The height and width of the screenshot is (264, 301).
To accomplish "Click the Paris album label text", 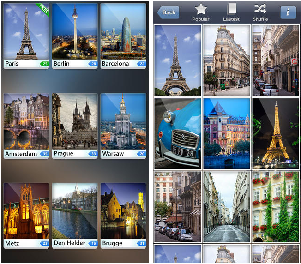I will (12, 64).
